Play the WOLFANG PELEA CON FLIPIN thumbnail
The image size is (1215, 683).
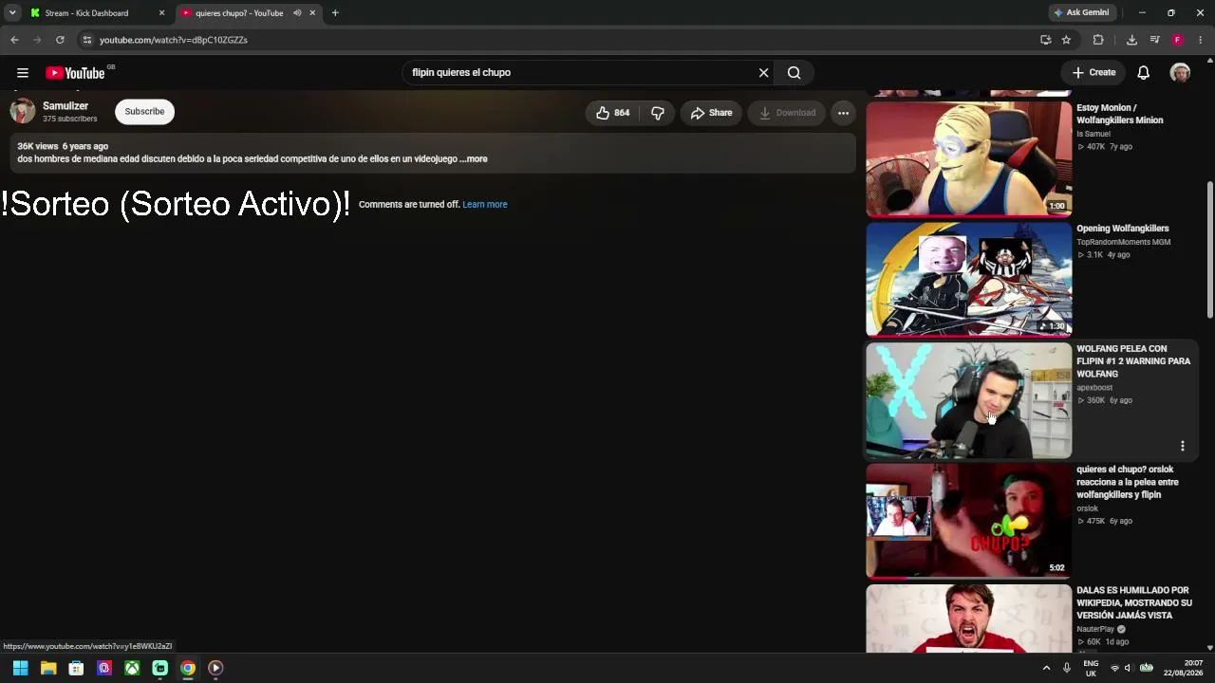(968, 400)
